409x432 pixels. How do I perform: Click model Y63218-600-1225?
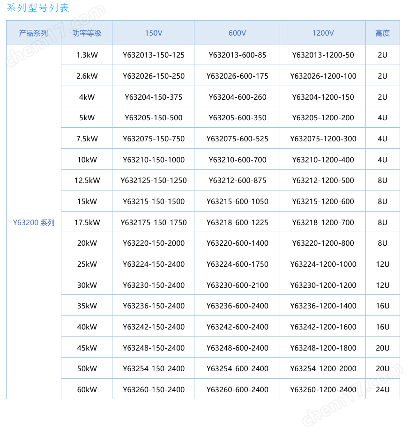237,222
